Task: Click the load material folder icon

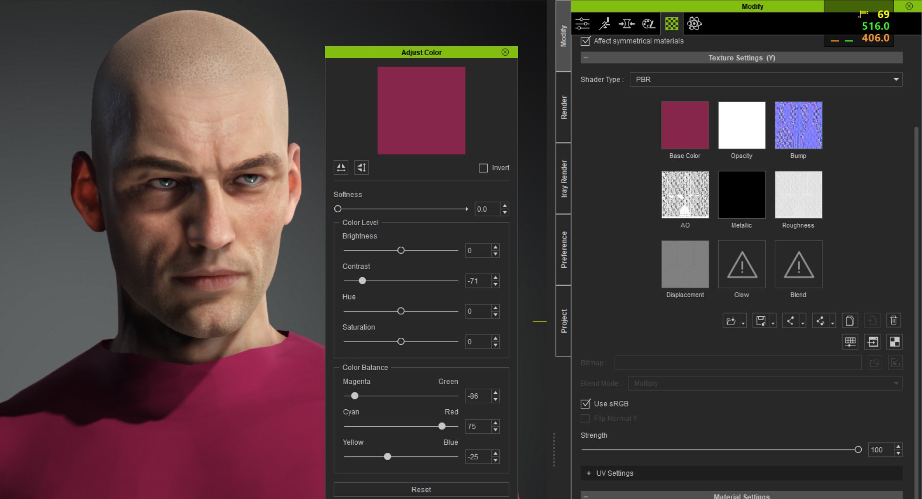Action: pos(731,321)
